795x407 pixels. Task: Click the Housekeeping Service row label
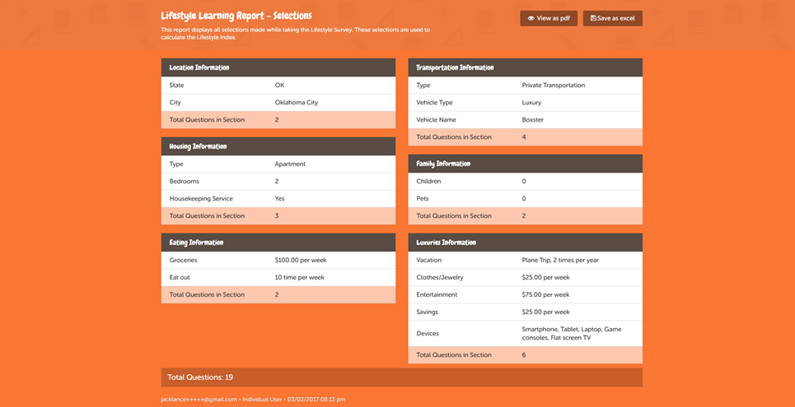click(201, 198)
